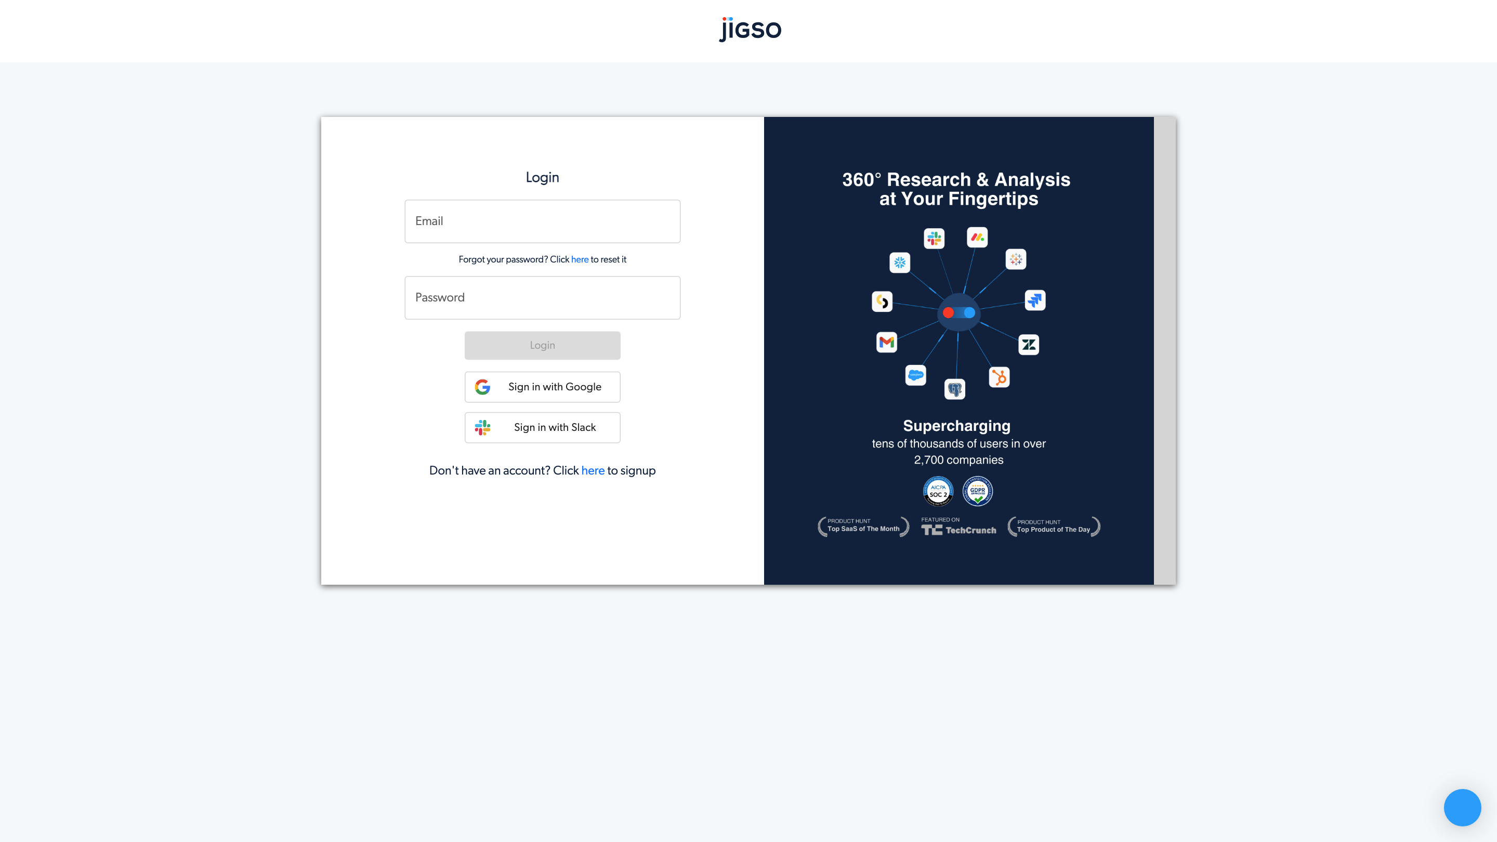This screenshot has width=1497, height=842.
Task: Click the Gmail icon in the integrations diagram
Action: [x=886, y=343]
